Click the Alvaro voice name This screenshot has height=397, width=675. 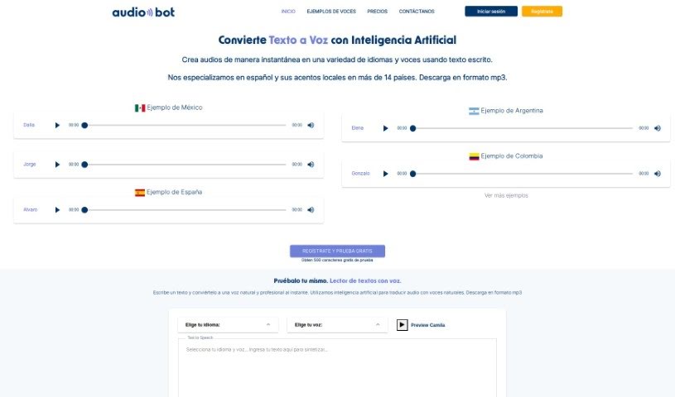30,210
